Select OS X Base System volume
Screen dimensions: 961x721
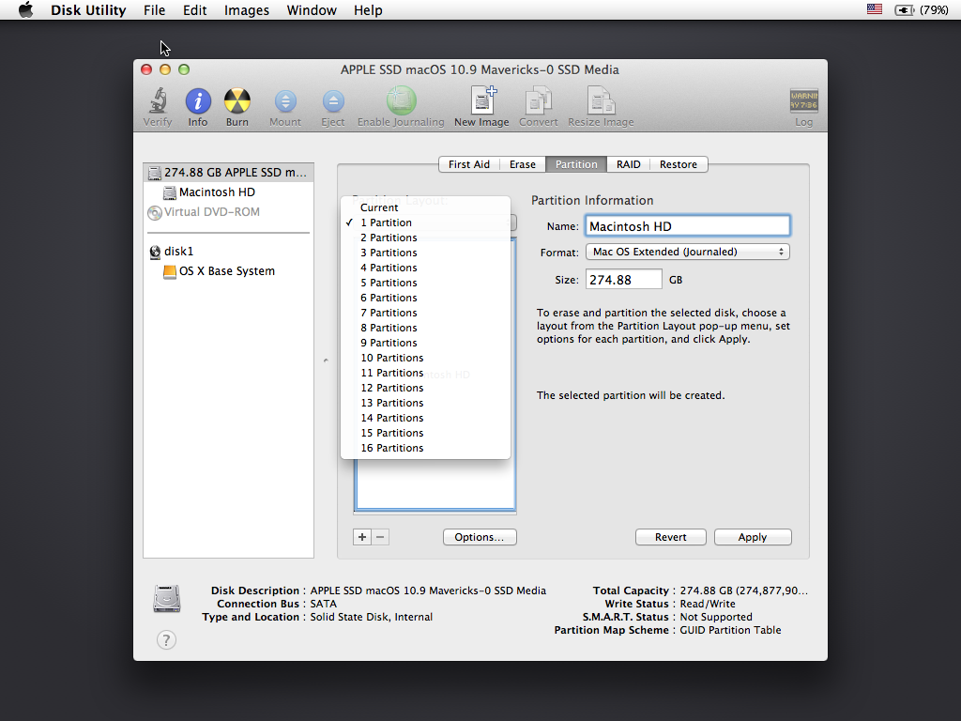[229, 271]
